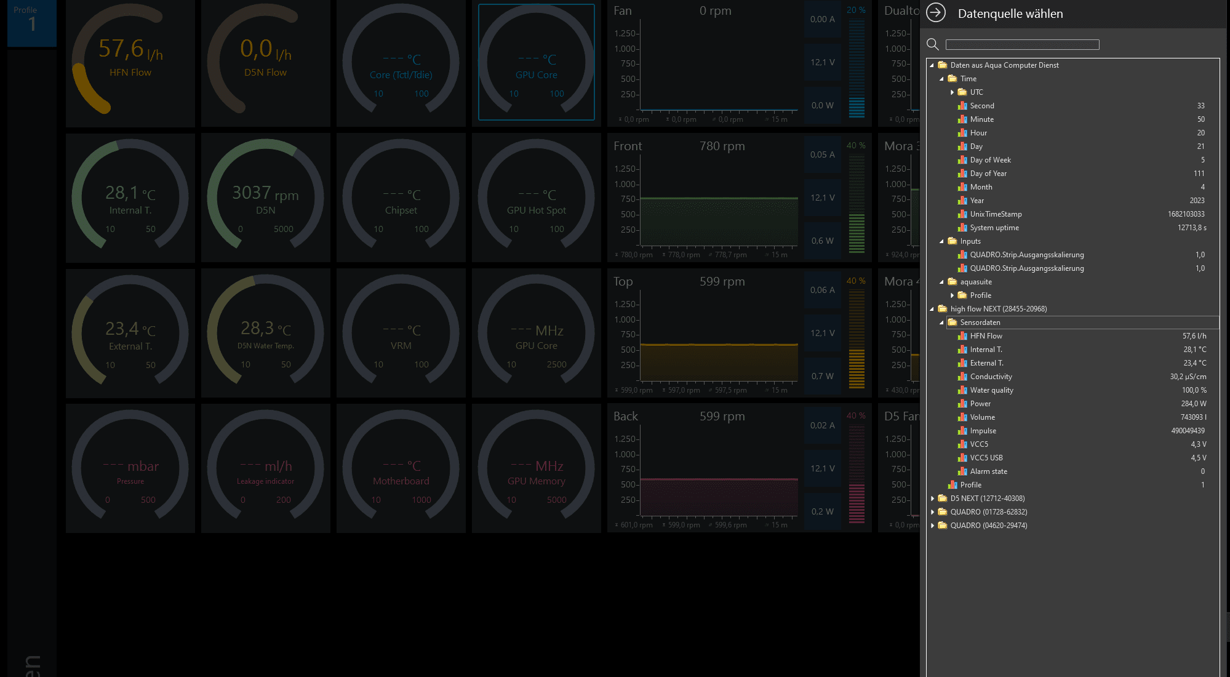Click the Profile 1 button on the left sidebar
The image size is (1230, 677).
32,23
